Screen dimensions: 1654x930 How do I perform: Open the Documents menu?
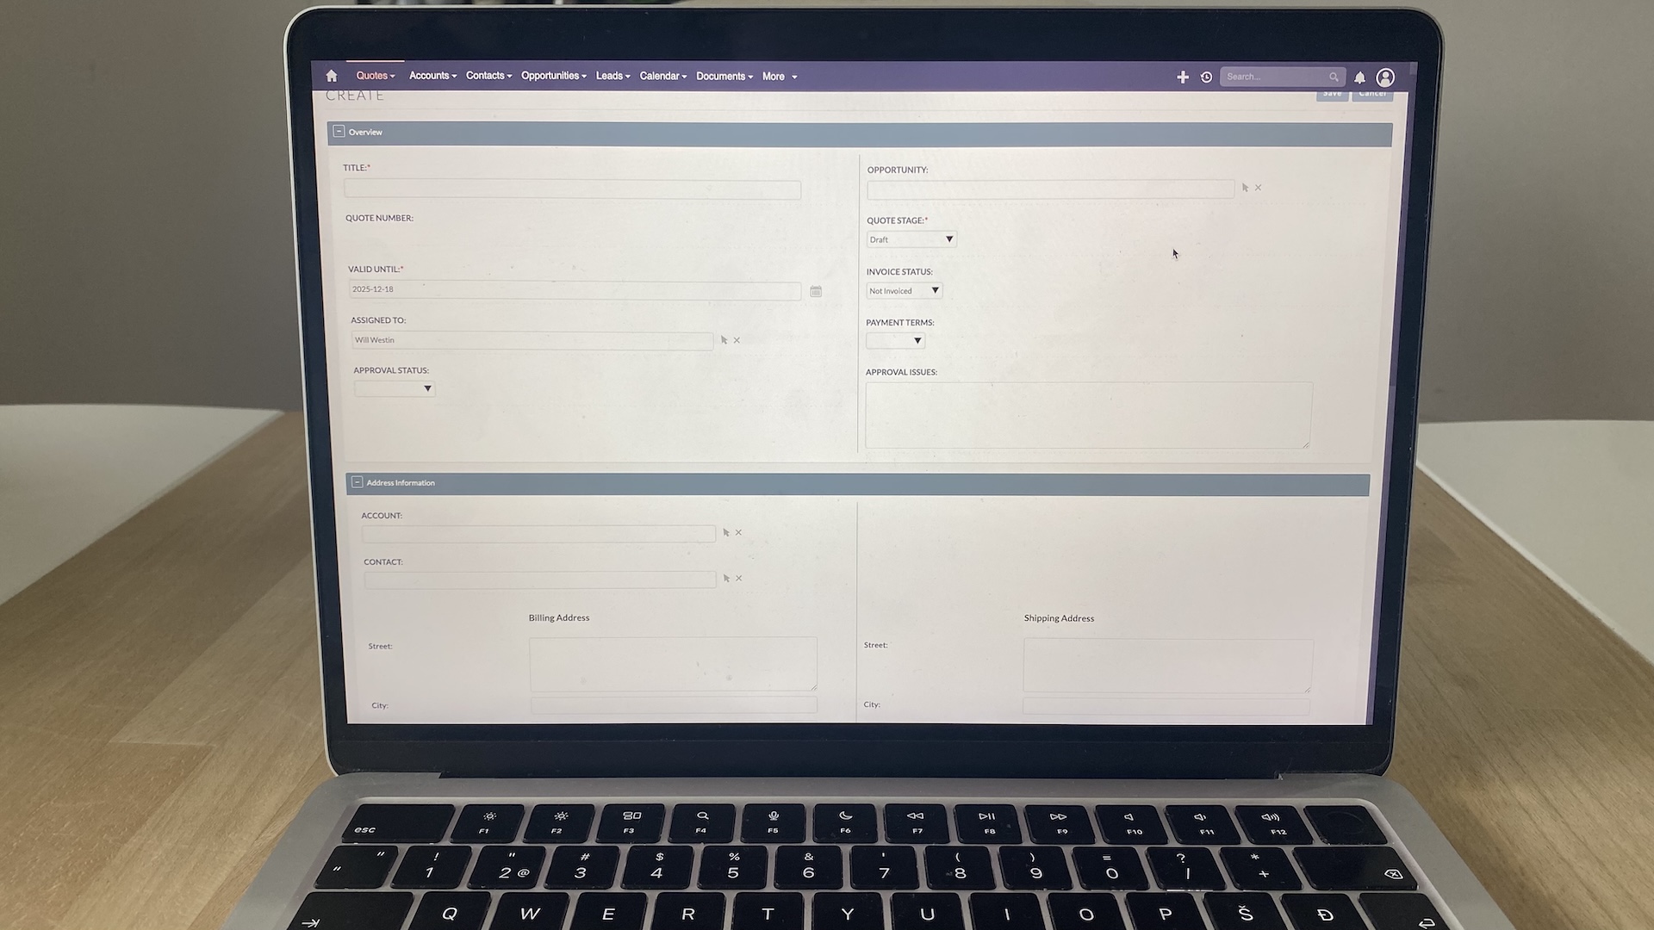[x=722, y=76]
